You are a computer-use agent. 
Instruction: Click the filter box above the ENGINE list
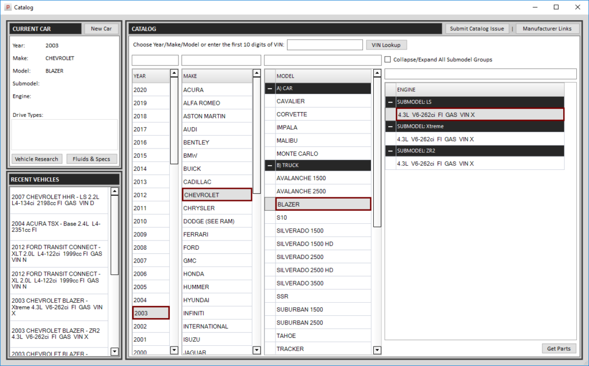click(x=480, y=74)
